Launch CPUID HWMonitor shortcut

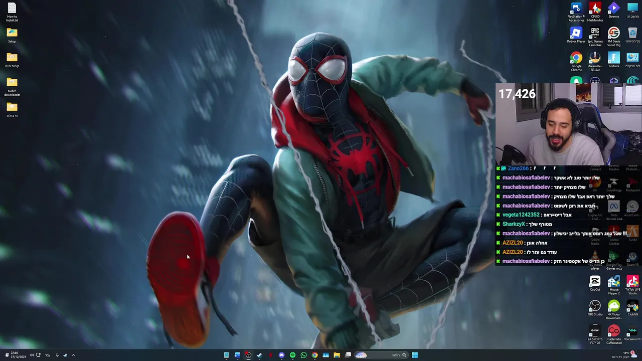(595, 12)
